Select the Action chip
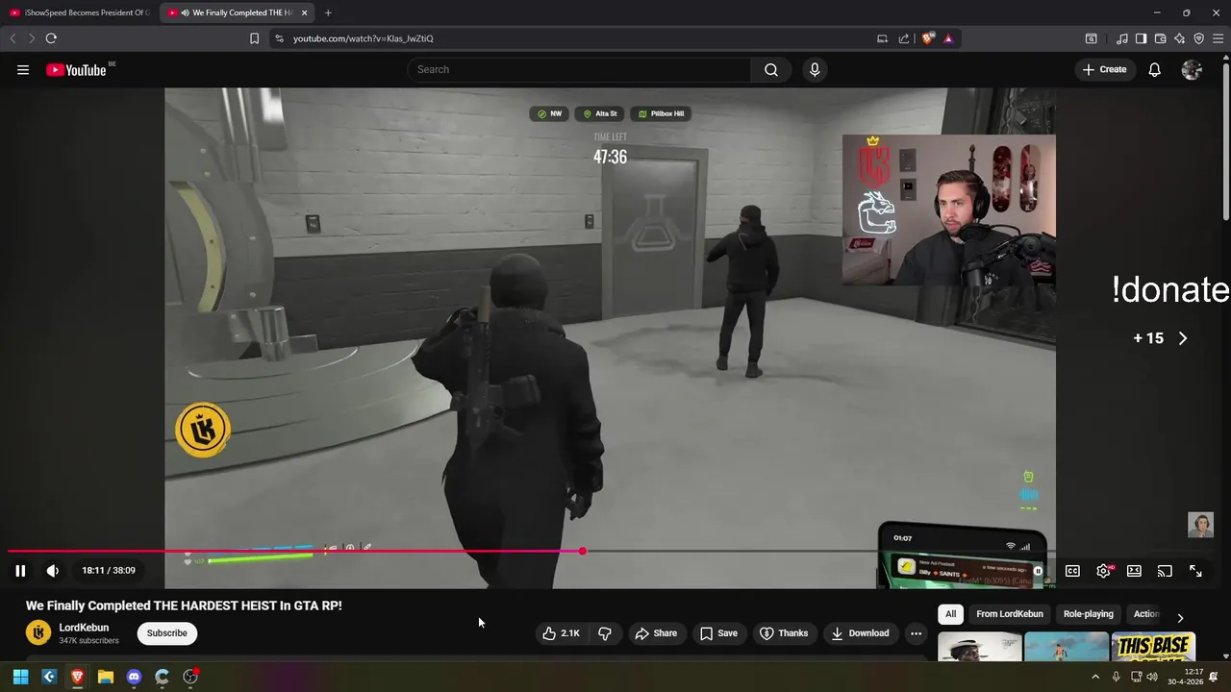Image resolution: width=1231 pixels, height=692 pixels. [x=1145, y=614]
